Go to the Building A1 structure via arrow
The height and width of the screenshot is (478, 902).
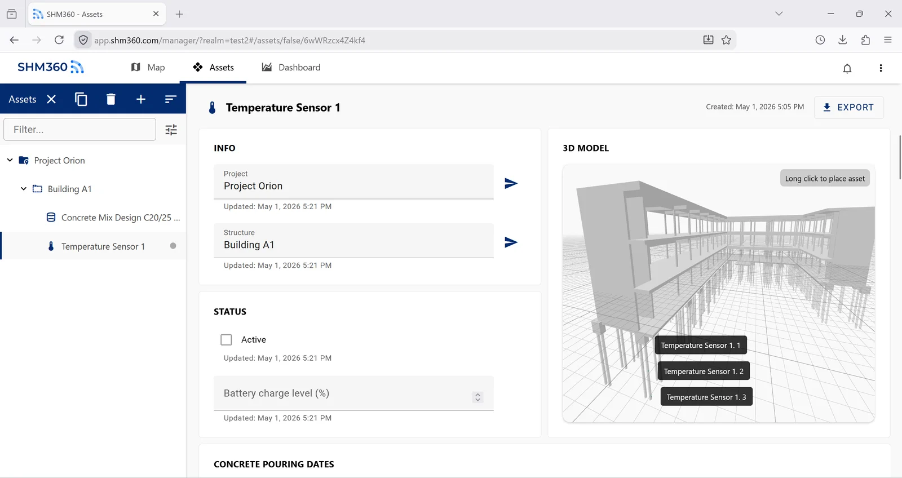pos(511,242)
